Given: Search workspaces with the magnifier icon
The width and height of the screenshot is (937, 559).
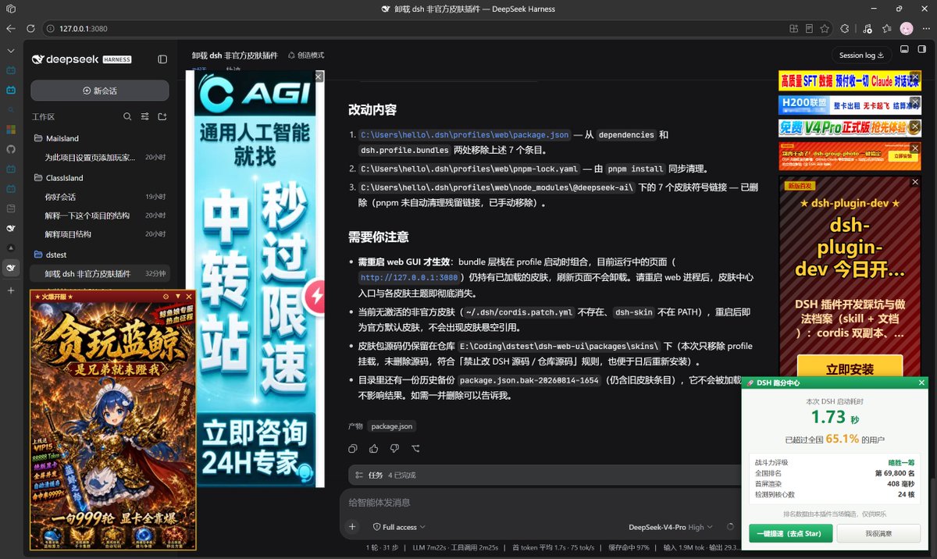Looking at the screenshot, I should point(127,116).
